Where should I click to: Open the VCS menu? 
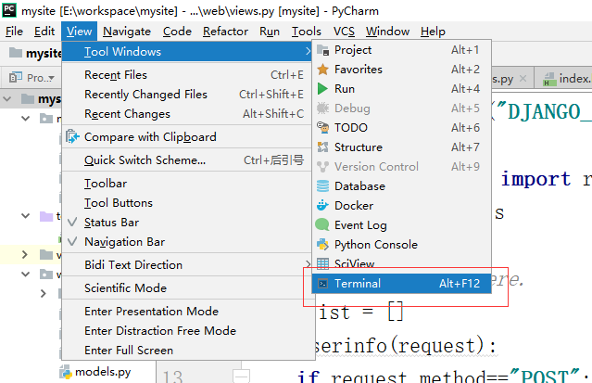344,32
